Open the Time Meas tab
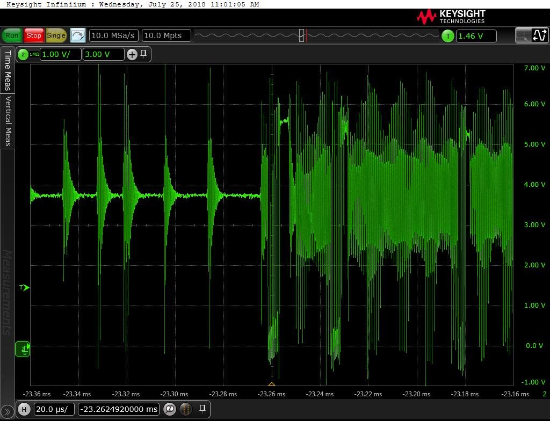The image size is (550, 421). pos(8,70)
